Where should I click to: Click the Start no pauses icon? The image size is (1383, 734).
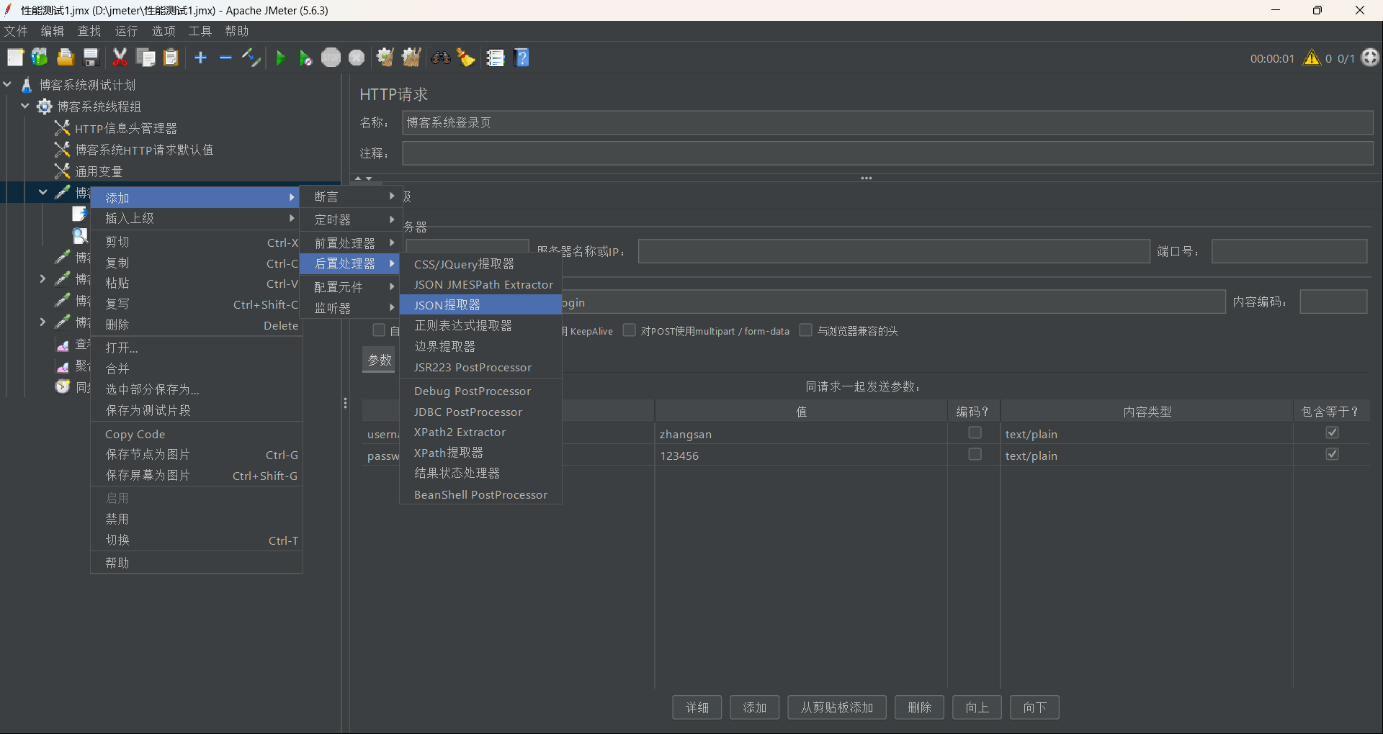click(305, 58)
